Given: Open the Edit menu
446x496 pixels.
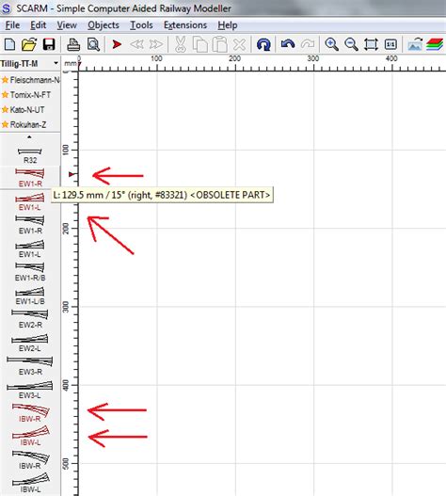Looking at the screenshot, I should coord(39,25).
